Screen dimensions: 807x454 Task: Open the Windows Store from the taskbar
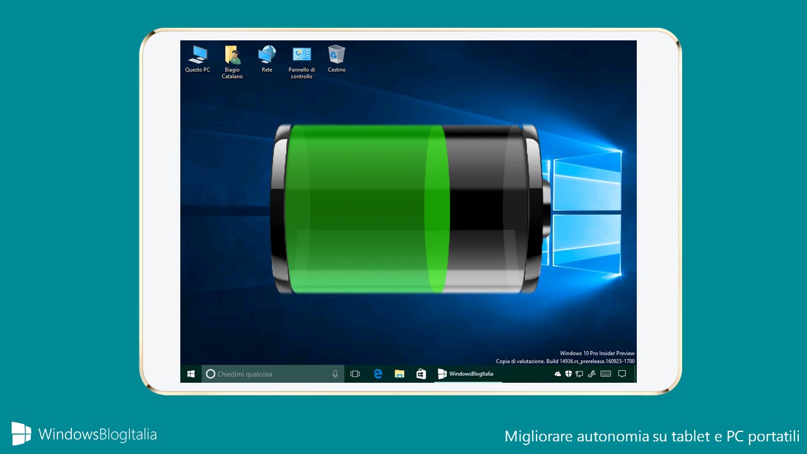(x=421, y=374)
